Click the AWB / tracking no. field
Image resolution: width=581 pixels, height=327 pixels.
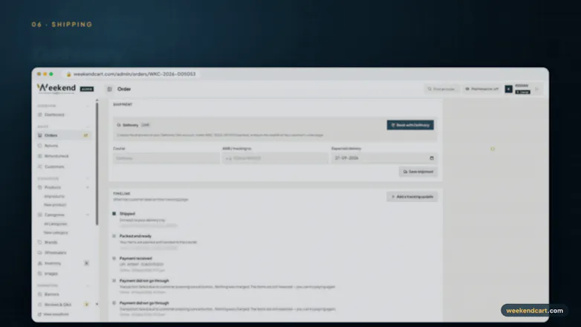coord(275,158)
